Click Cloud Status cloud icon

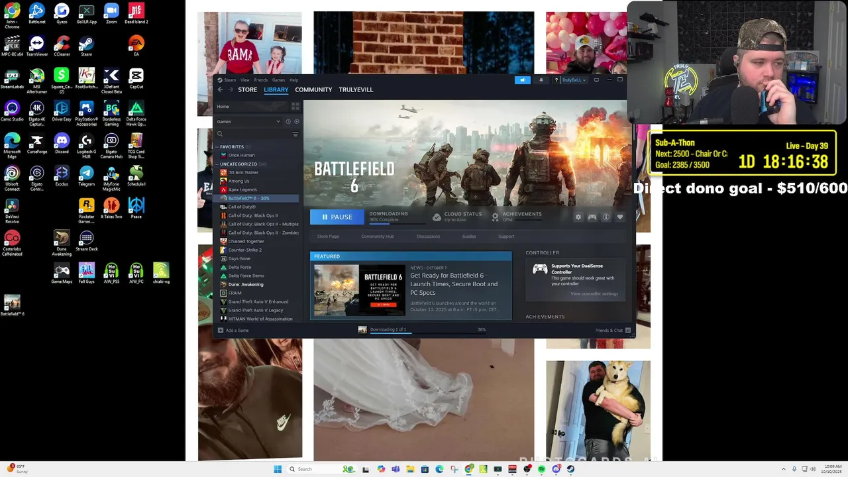coord(437,217)
